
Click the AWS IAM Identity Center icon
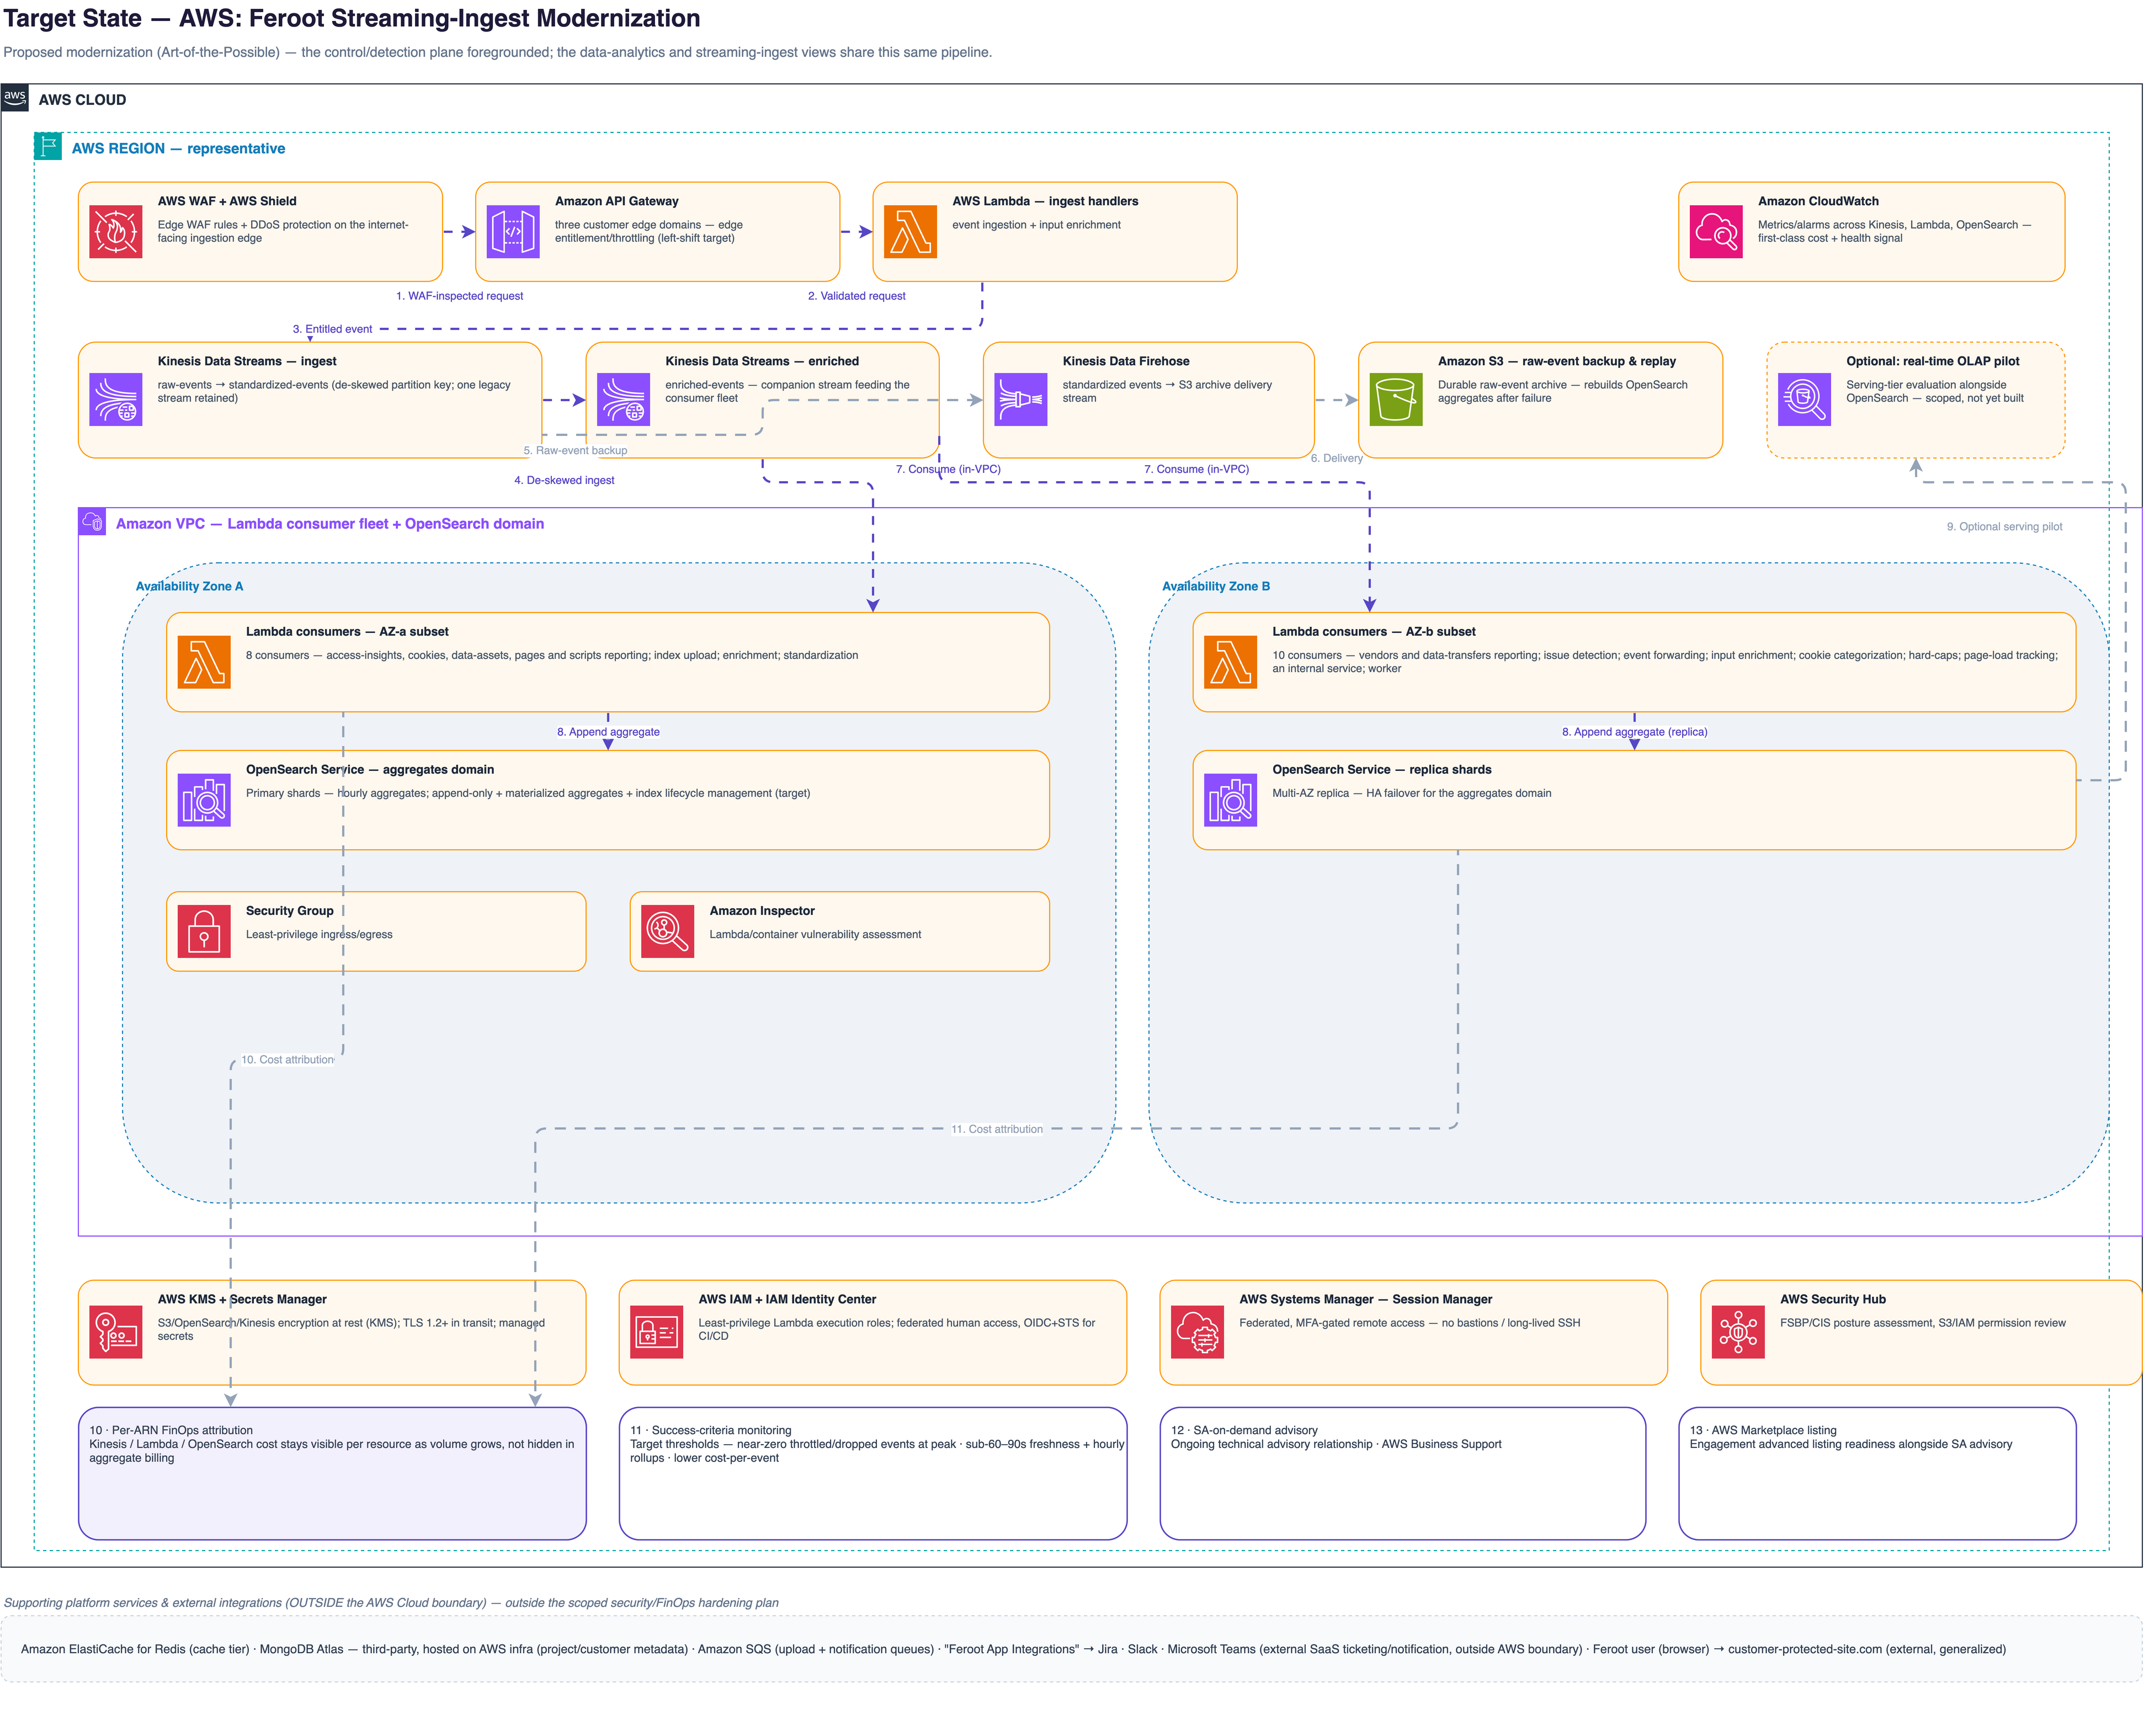click(656, 1332)
